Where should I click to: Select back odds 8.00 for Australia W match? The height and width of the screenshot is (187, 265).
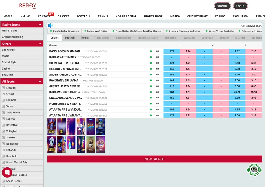(237, 86)
